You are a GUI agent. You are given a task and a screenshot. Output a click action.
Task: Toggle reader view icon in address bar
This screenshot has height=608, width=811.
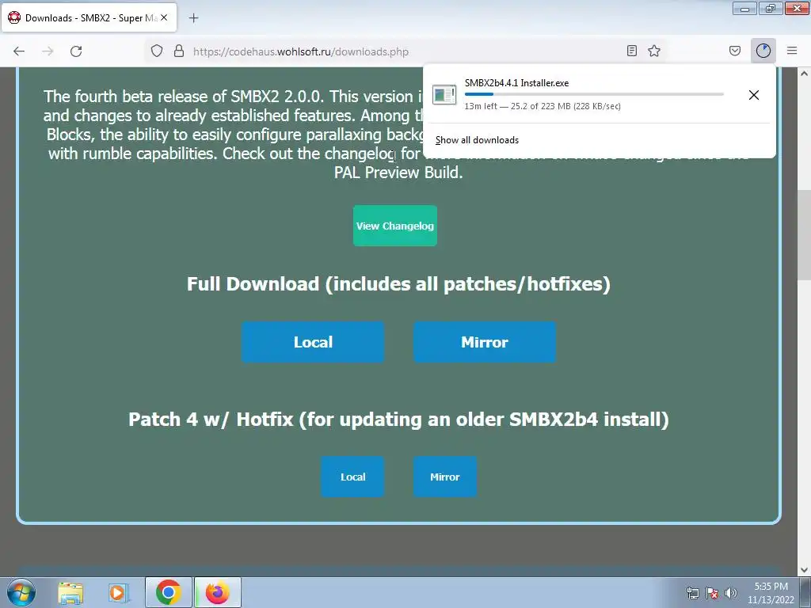[x=631, y=51]
